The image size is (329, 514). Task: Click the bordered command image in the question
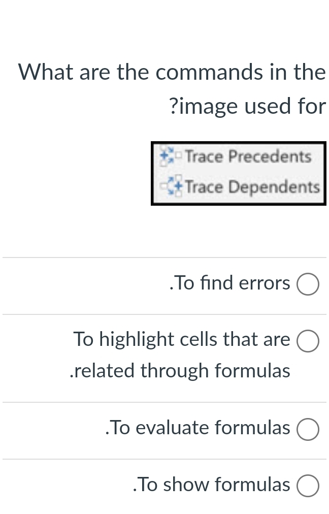pos(239,173)
